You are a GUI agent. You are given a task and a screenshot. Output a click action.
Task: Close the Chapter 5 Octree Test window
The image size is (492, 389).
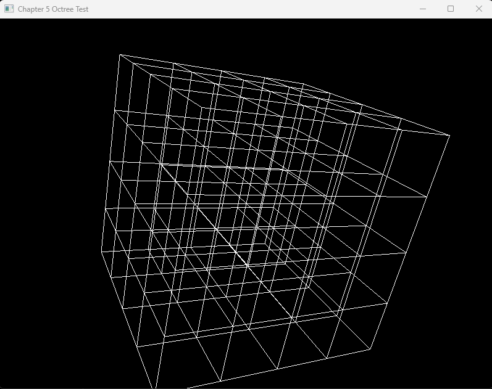point(478,9)
